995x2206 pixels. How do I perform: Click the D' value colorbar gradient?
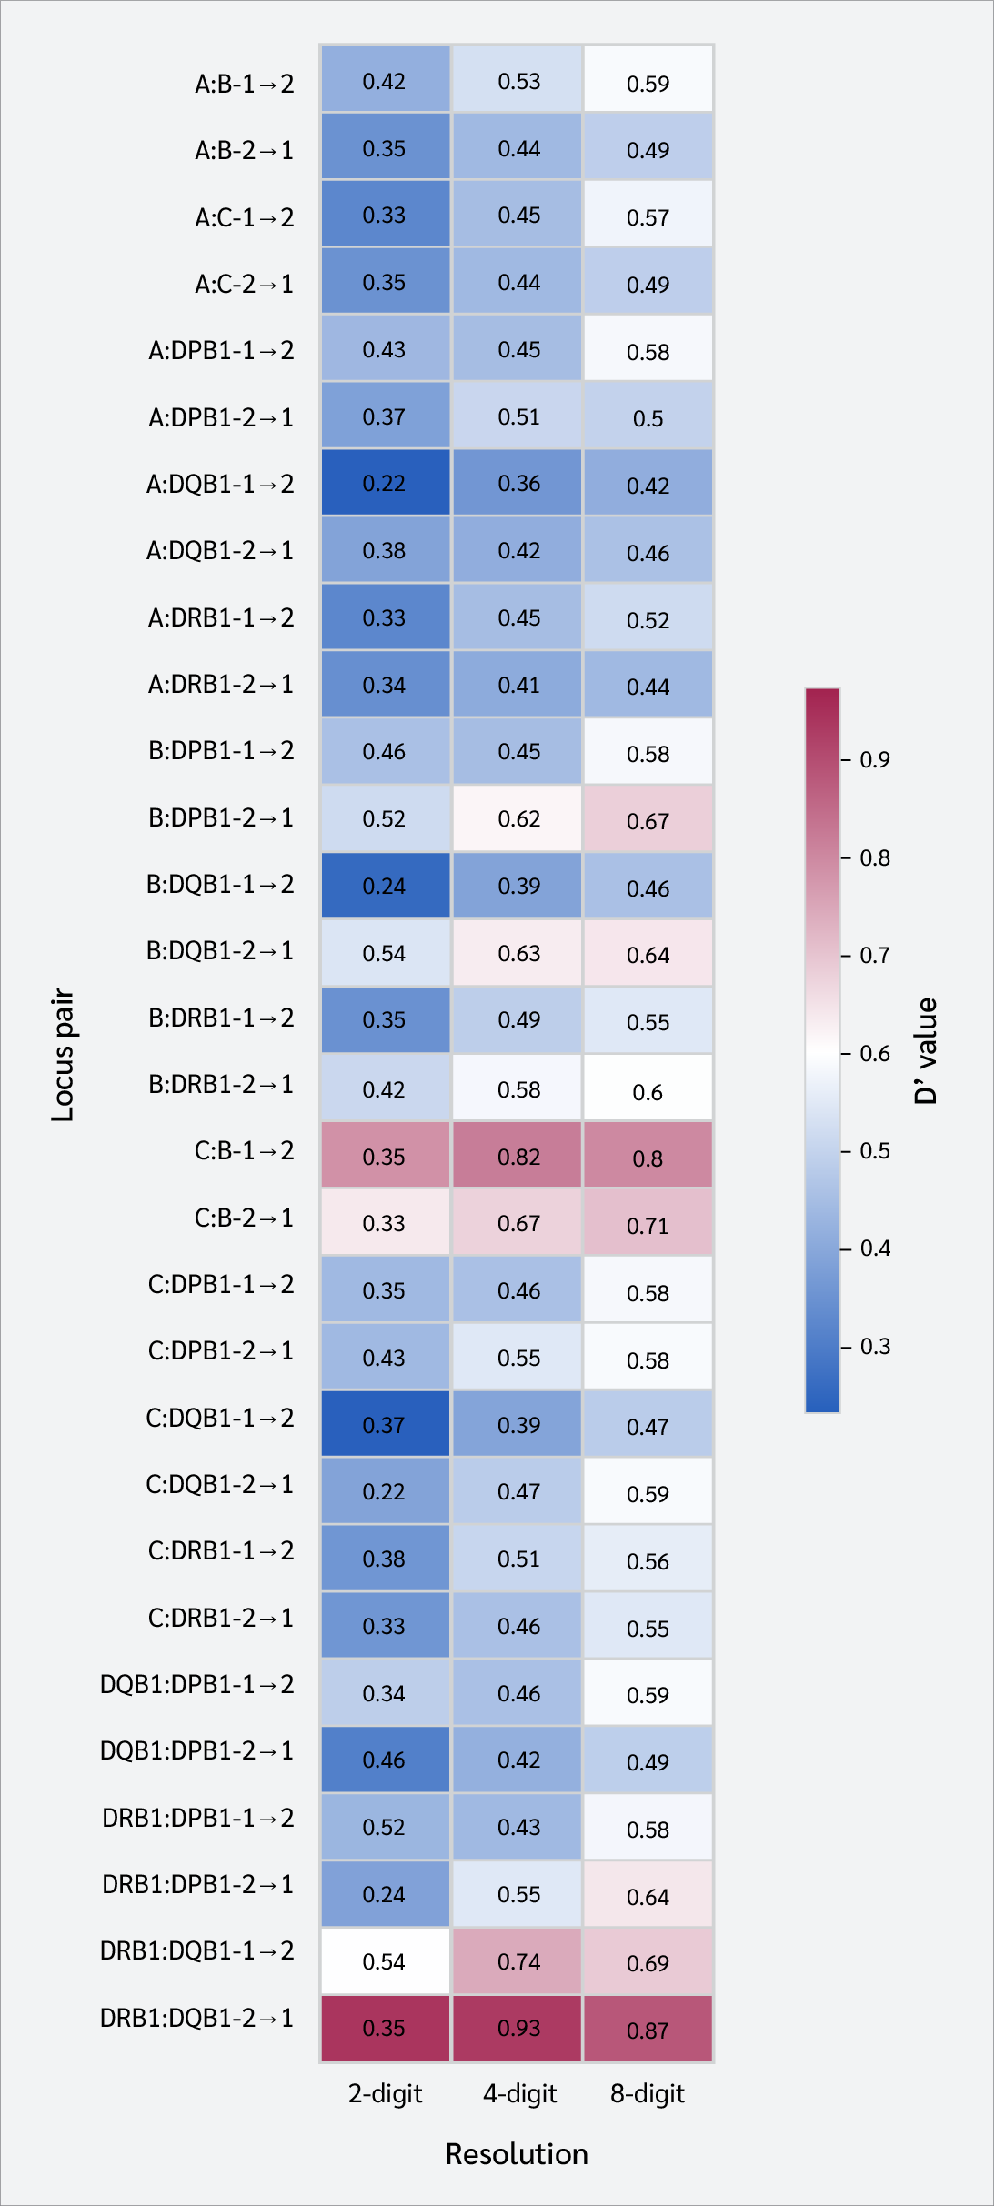[x=822, y=1050]
